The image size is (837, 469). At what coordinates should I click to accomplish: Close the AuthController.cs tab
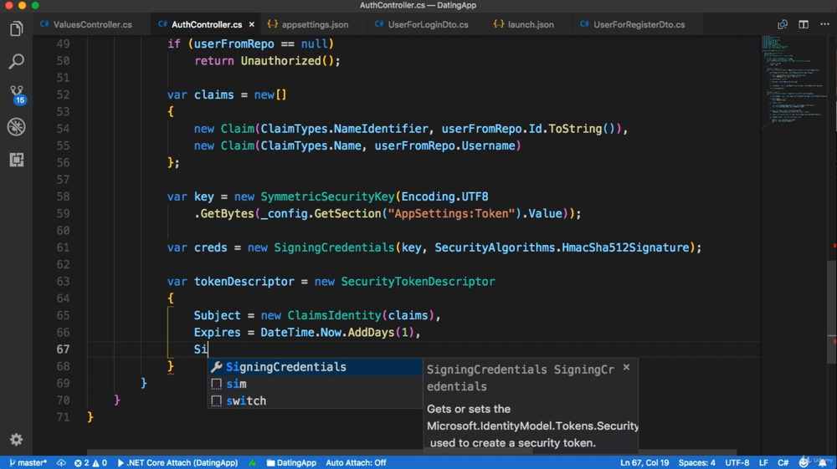coord(251,24)
